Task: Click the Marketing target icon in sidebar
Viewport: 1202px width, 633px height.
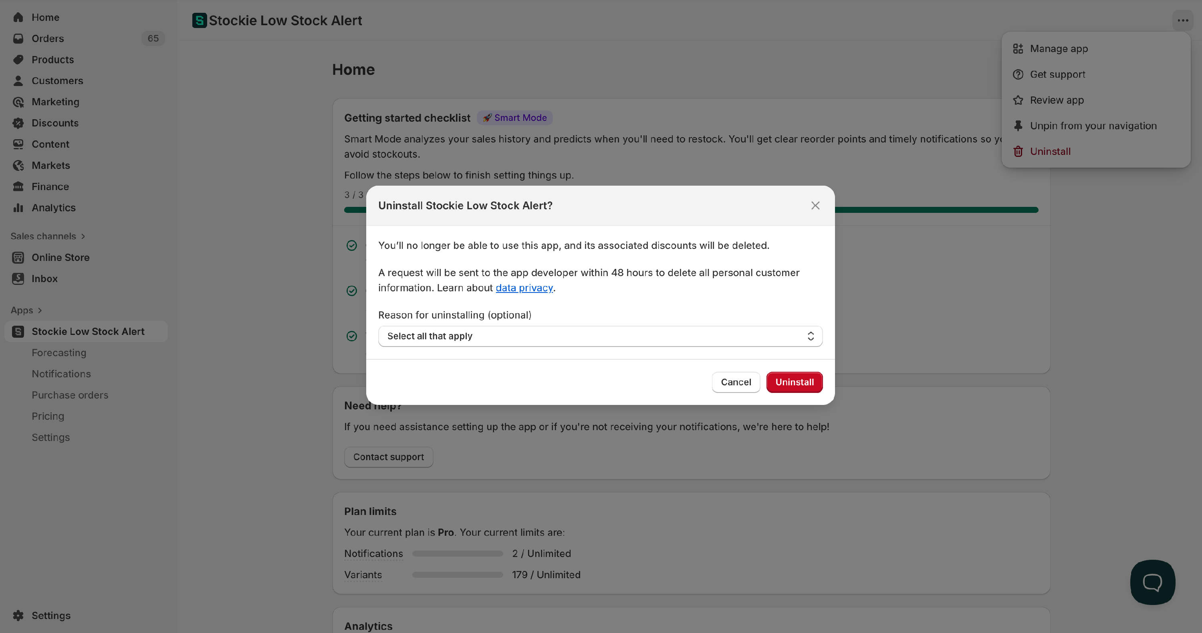Action: pos(18,102)
